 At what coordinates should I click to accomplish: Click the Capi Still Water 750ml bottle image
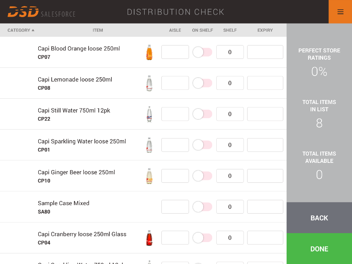pyautogui.click(x=149, y=114)
